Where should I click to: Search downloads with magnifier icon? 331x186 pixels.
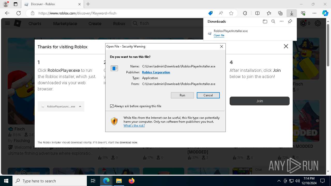(273, 21)
